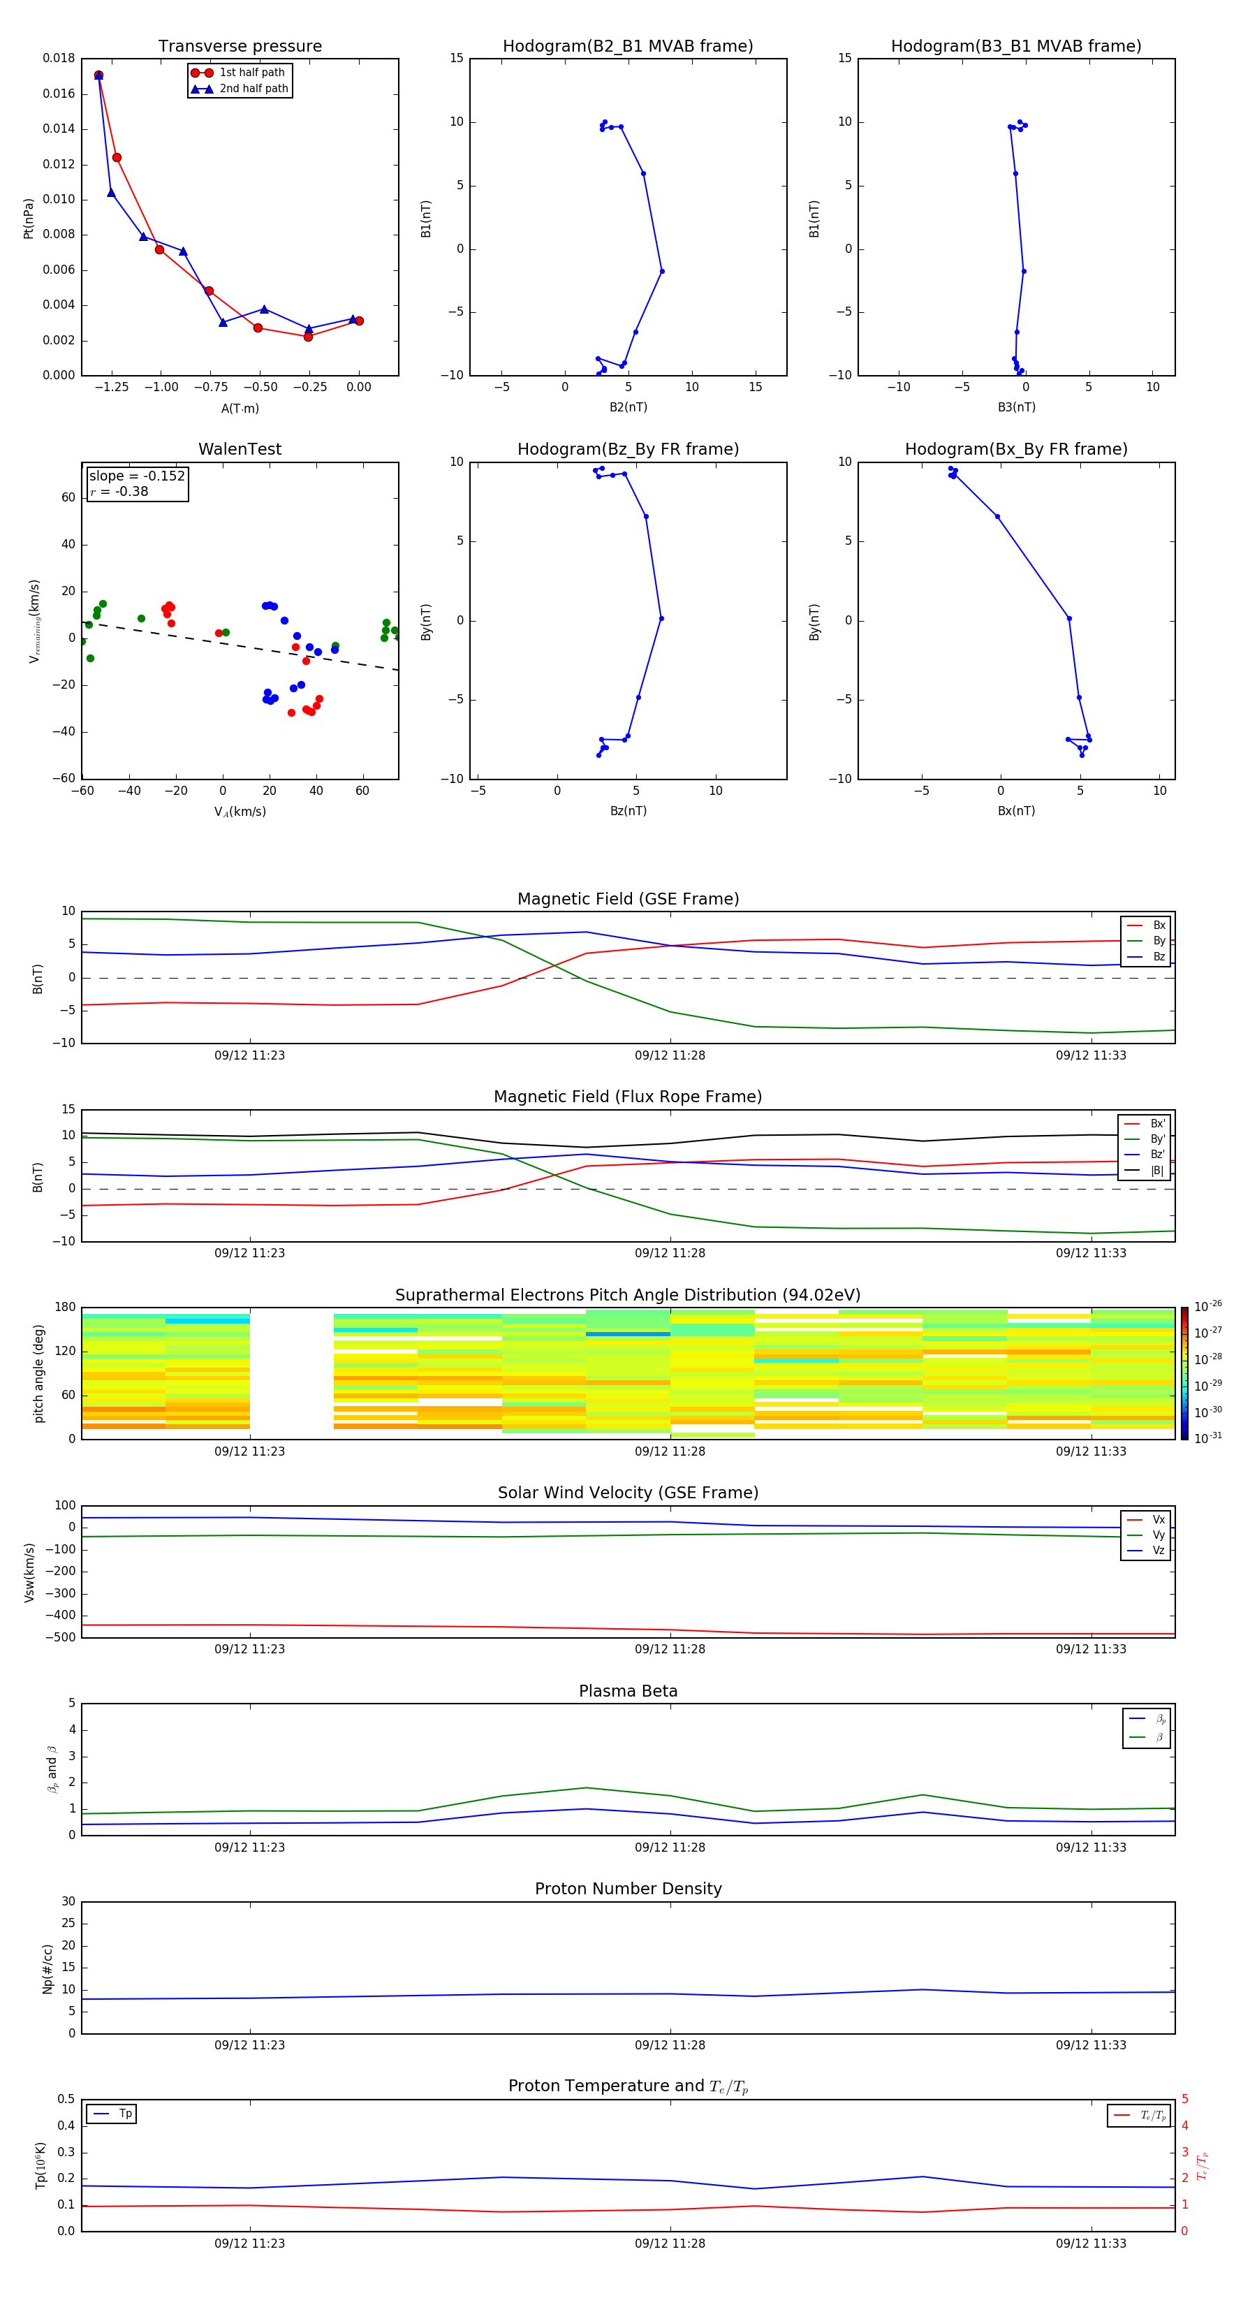Click the 'WalenTest' plot title
This screenshot has height=2305, width=1257.
pos(240,449)
